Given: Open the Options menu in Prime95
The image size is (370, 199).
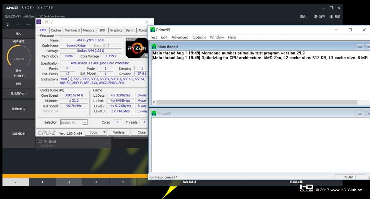Looking at the screenshot, I should (199, 37).
